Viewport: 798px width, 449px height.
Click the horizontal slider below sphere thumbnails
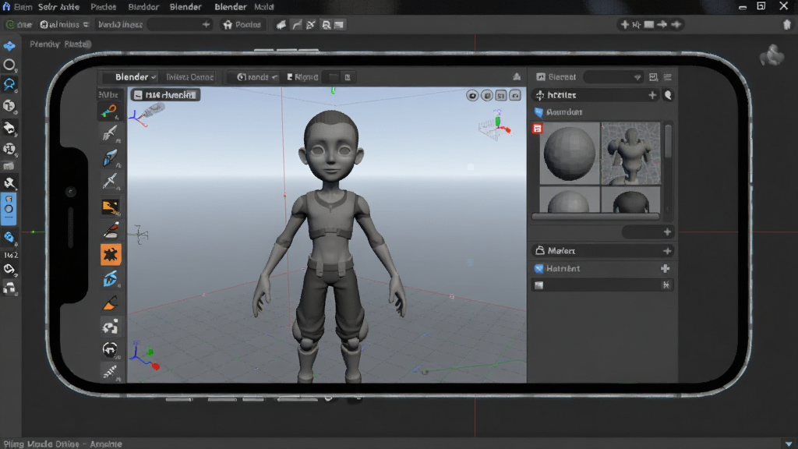596,217
